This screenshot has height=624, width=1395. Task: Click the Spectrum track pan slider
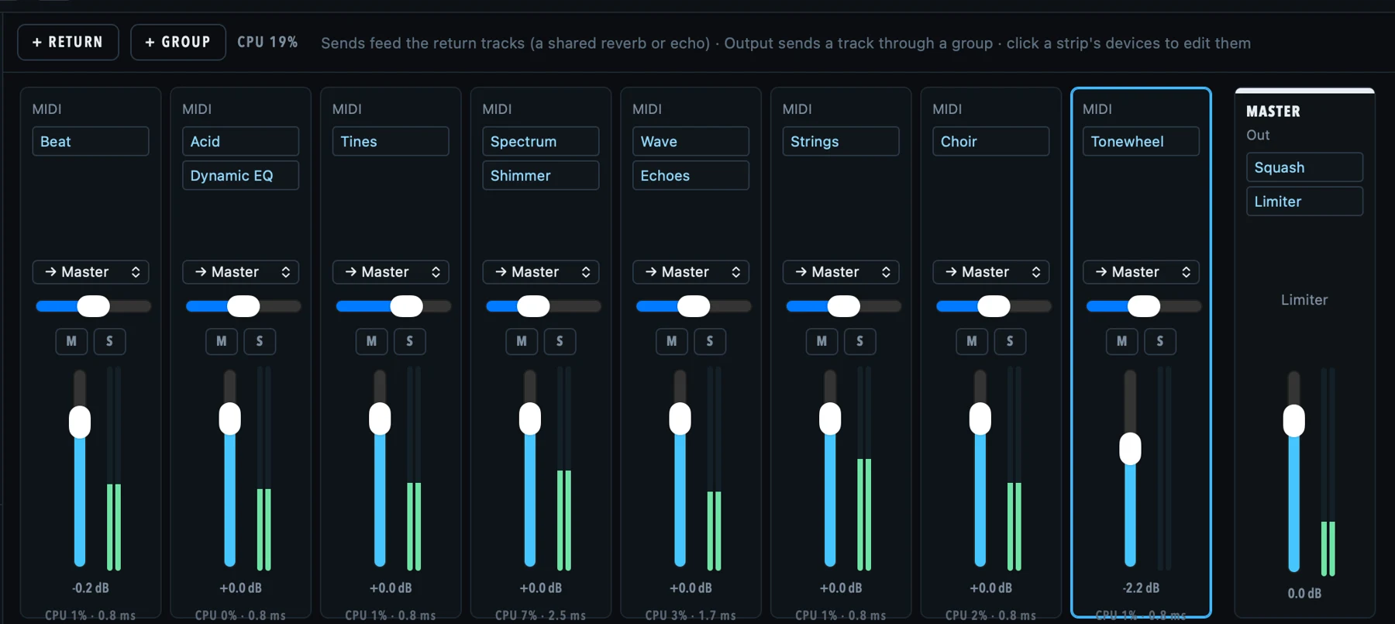(542, 306)
